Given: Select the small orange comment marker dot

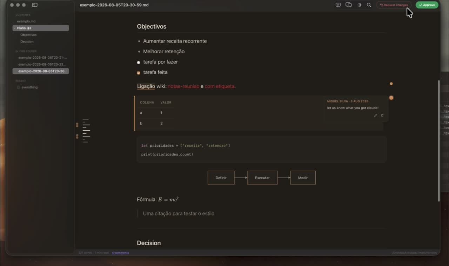Looking at the screenshot, I should pos(391,84).
